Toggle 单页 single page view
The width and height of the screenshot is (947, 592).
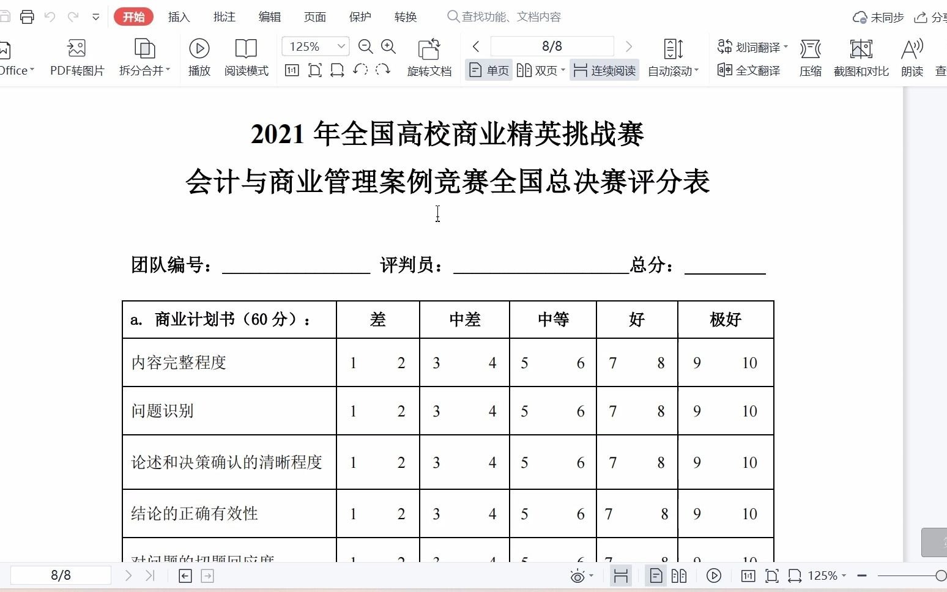[x=489, y=70]
